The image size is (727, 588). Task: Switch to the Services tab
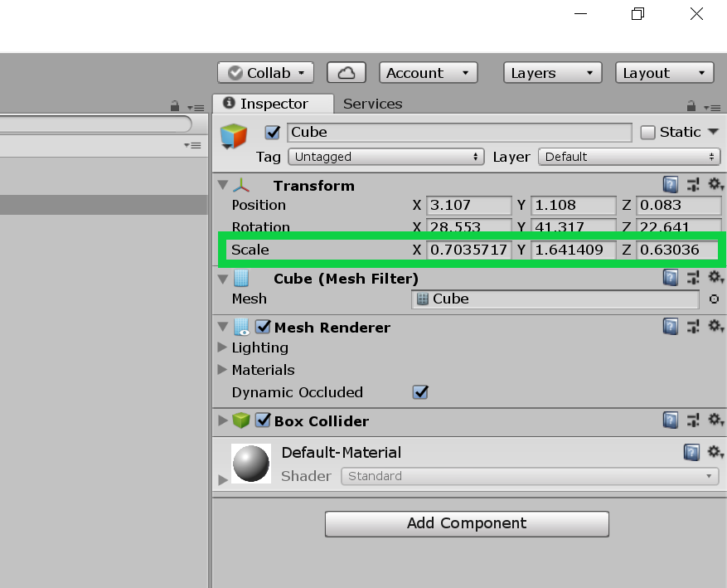tap(372, 104)
